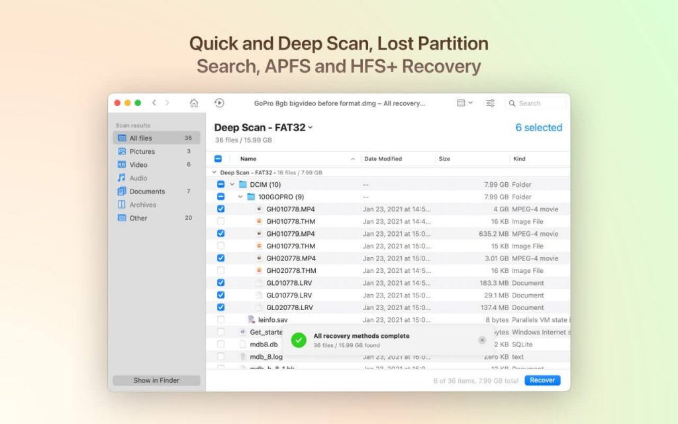The width and height of the screenshot is (678, 424).
Task: Uncheck the GH010778.MP4 file checkbox
Action: [x=220, y=209]
